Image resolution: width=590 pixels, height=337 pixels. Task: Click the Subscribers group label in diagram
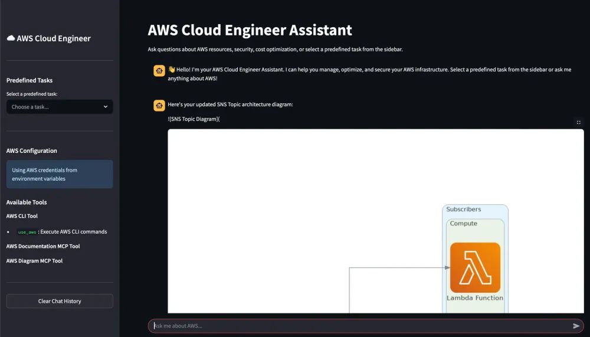click(x=464, y=210)
